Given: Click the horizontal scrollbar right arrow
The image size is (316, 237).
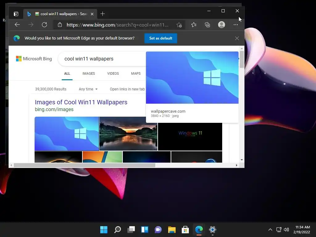Looking at the screenshot, I should tap(237, 165).
